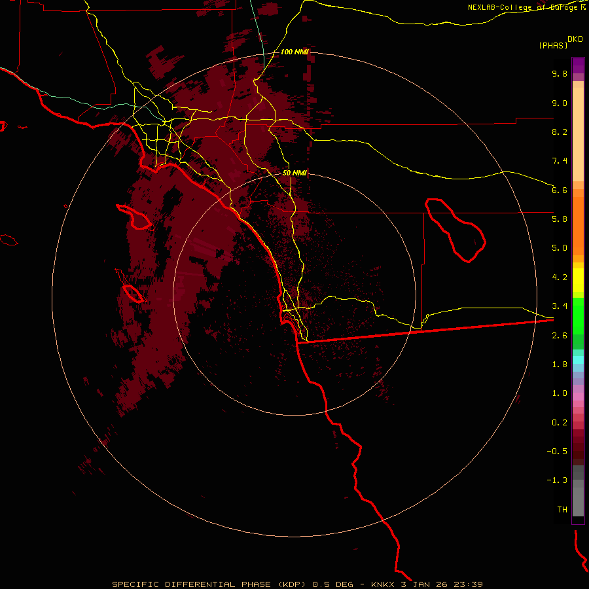Click the 50 NMI range ring label

click(x=294, y=173)
